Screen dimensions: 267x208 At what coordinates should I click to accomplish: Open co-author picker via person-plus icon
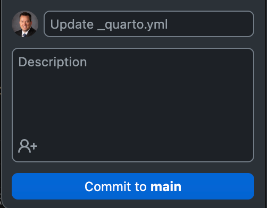pos(28,146)
